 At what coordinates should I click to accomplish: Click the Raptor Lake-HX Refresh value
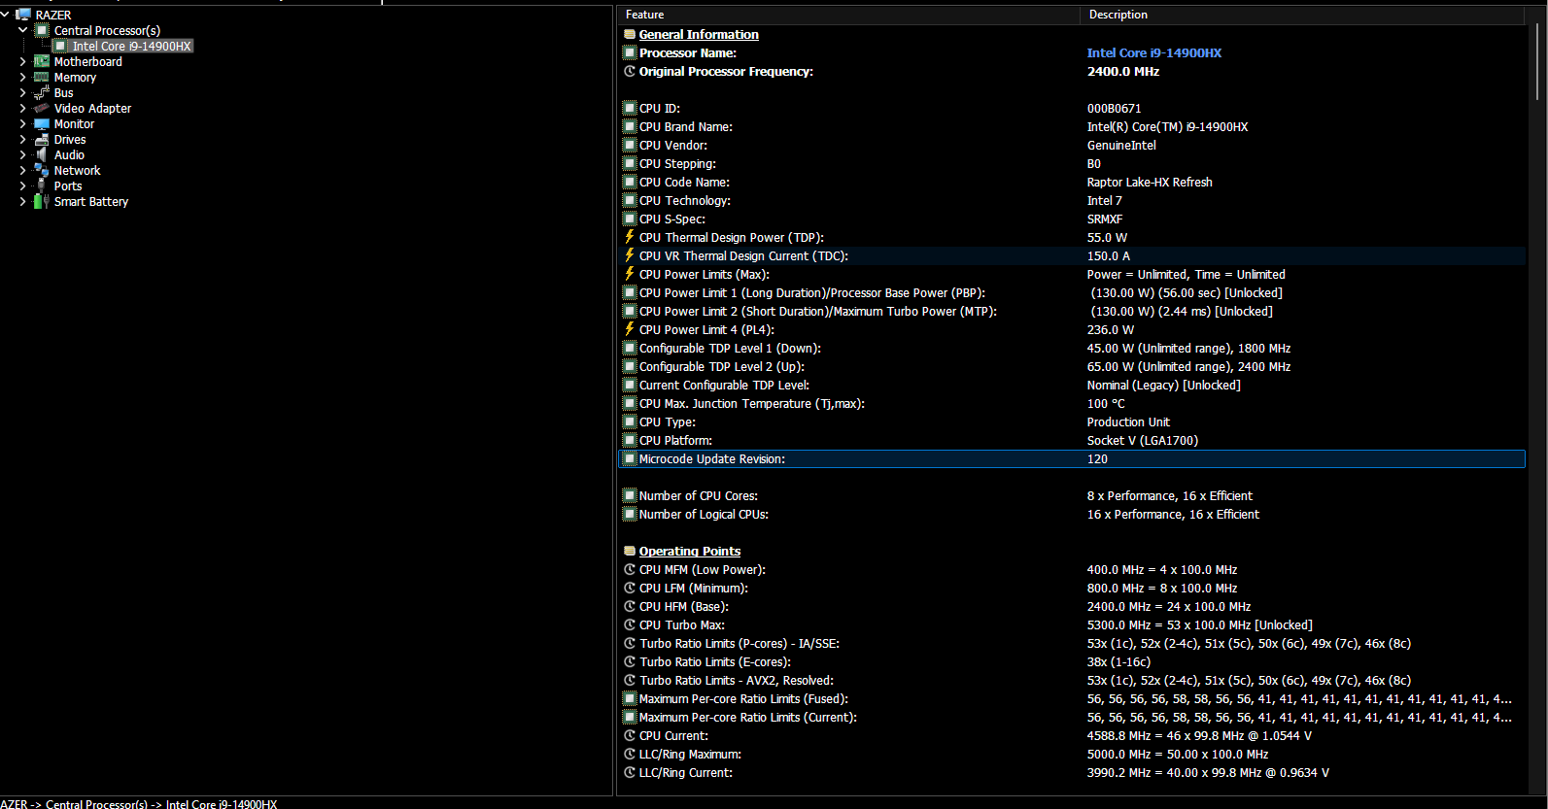1150,182
